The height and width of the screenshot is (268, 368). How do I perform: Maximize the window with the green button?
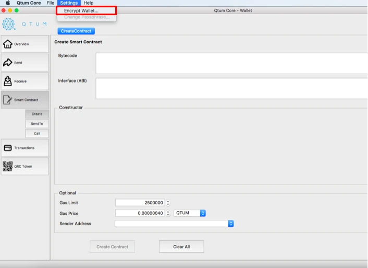17,10
